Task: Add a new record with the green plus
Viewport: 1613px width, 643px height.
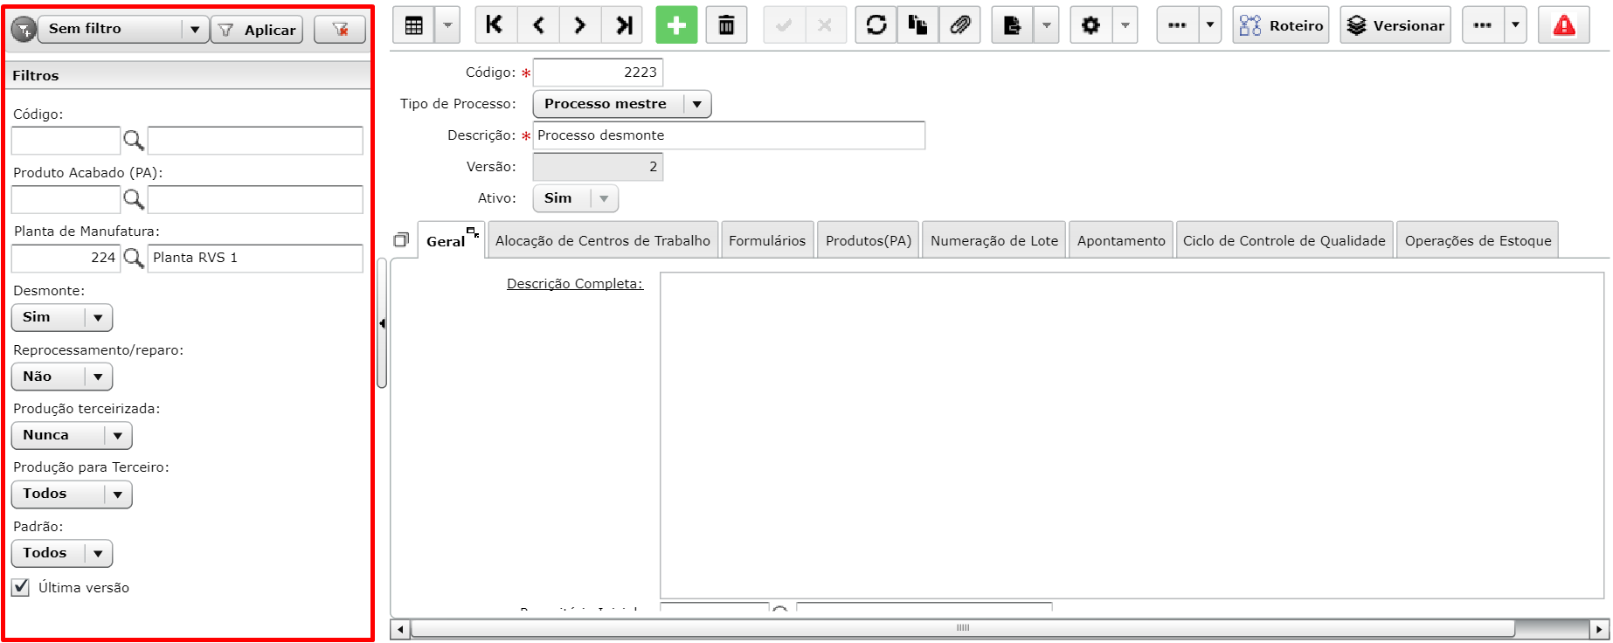Action: [x=676, y=25]
